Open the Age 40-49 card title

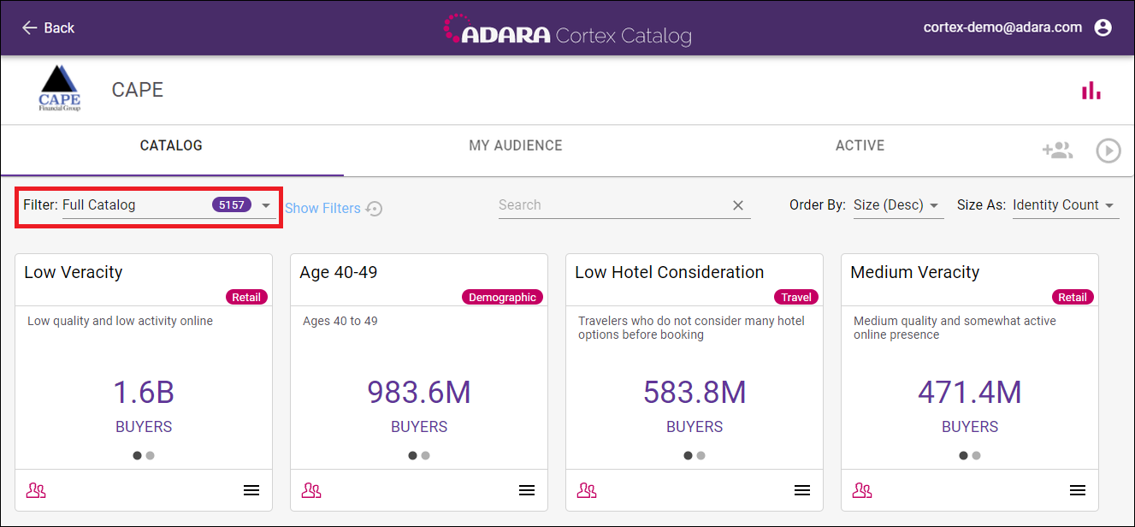pos(339,272)
